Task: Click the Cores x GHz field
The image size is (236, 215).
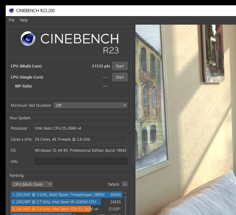Action: click(x=81, y=139)
